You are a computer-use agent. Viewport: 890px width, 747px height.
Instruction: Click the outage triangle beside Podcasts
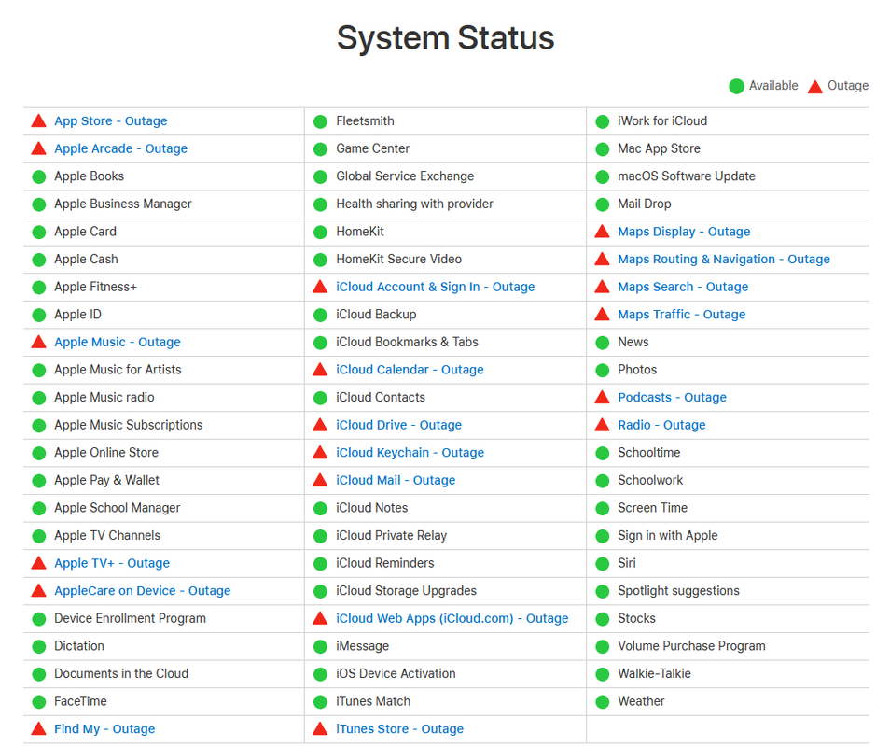pos(603,397)
